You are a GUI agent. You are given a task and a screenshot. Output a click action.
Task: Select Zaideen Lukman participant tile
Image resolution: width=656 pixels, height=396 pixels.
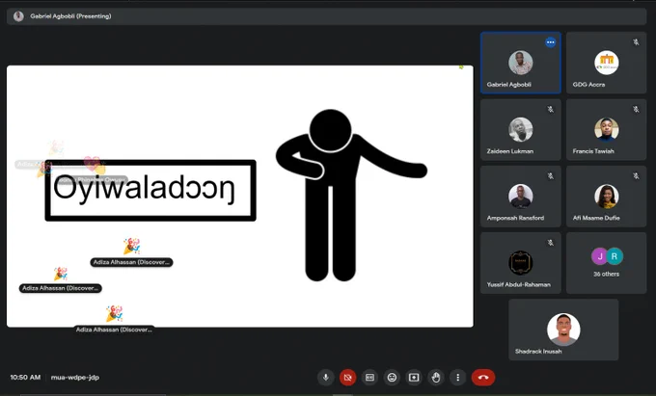[520, 129]
